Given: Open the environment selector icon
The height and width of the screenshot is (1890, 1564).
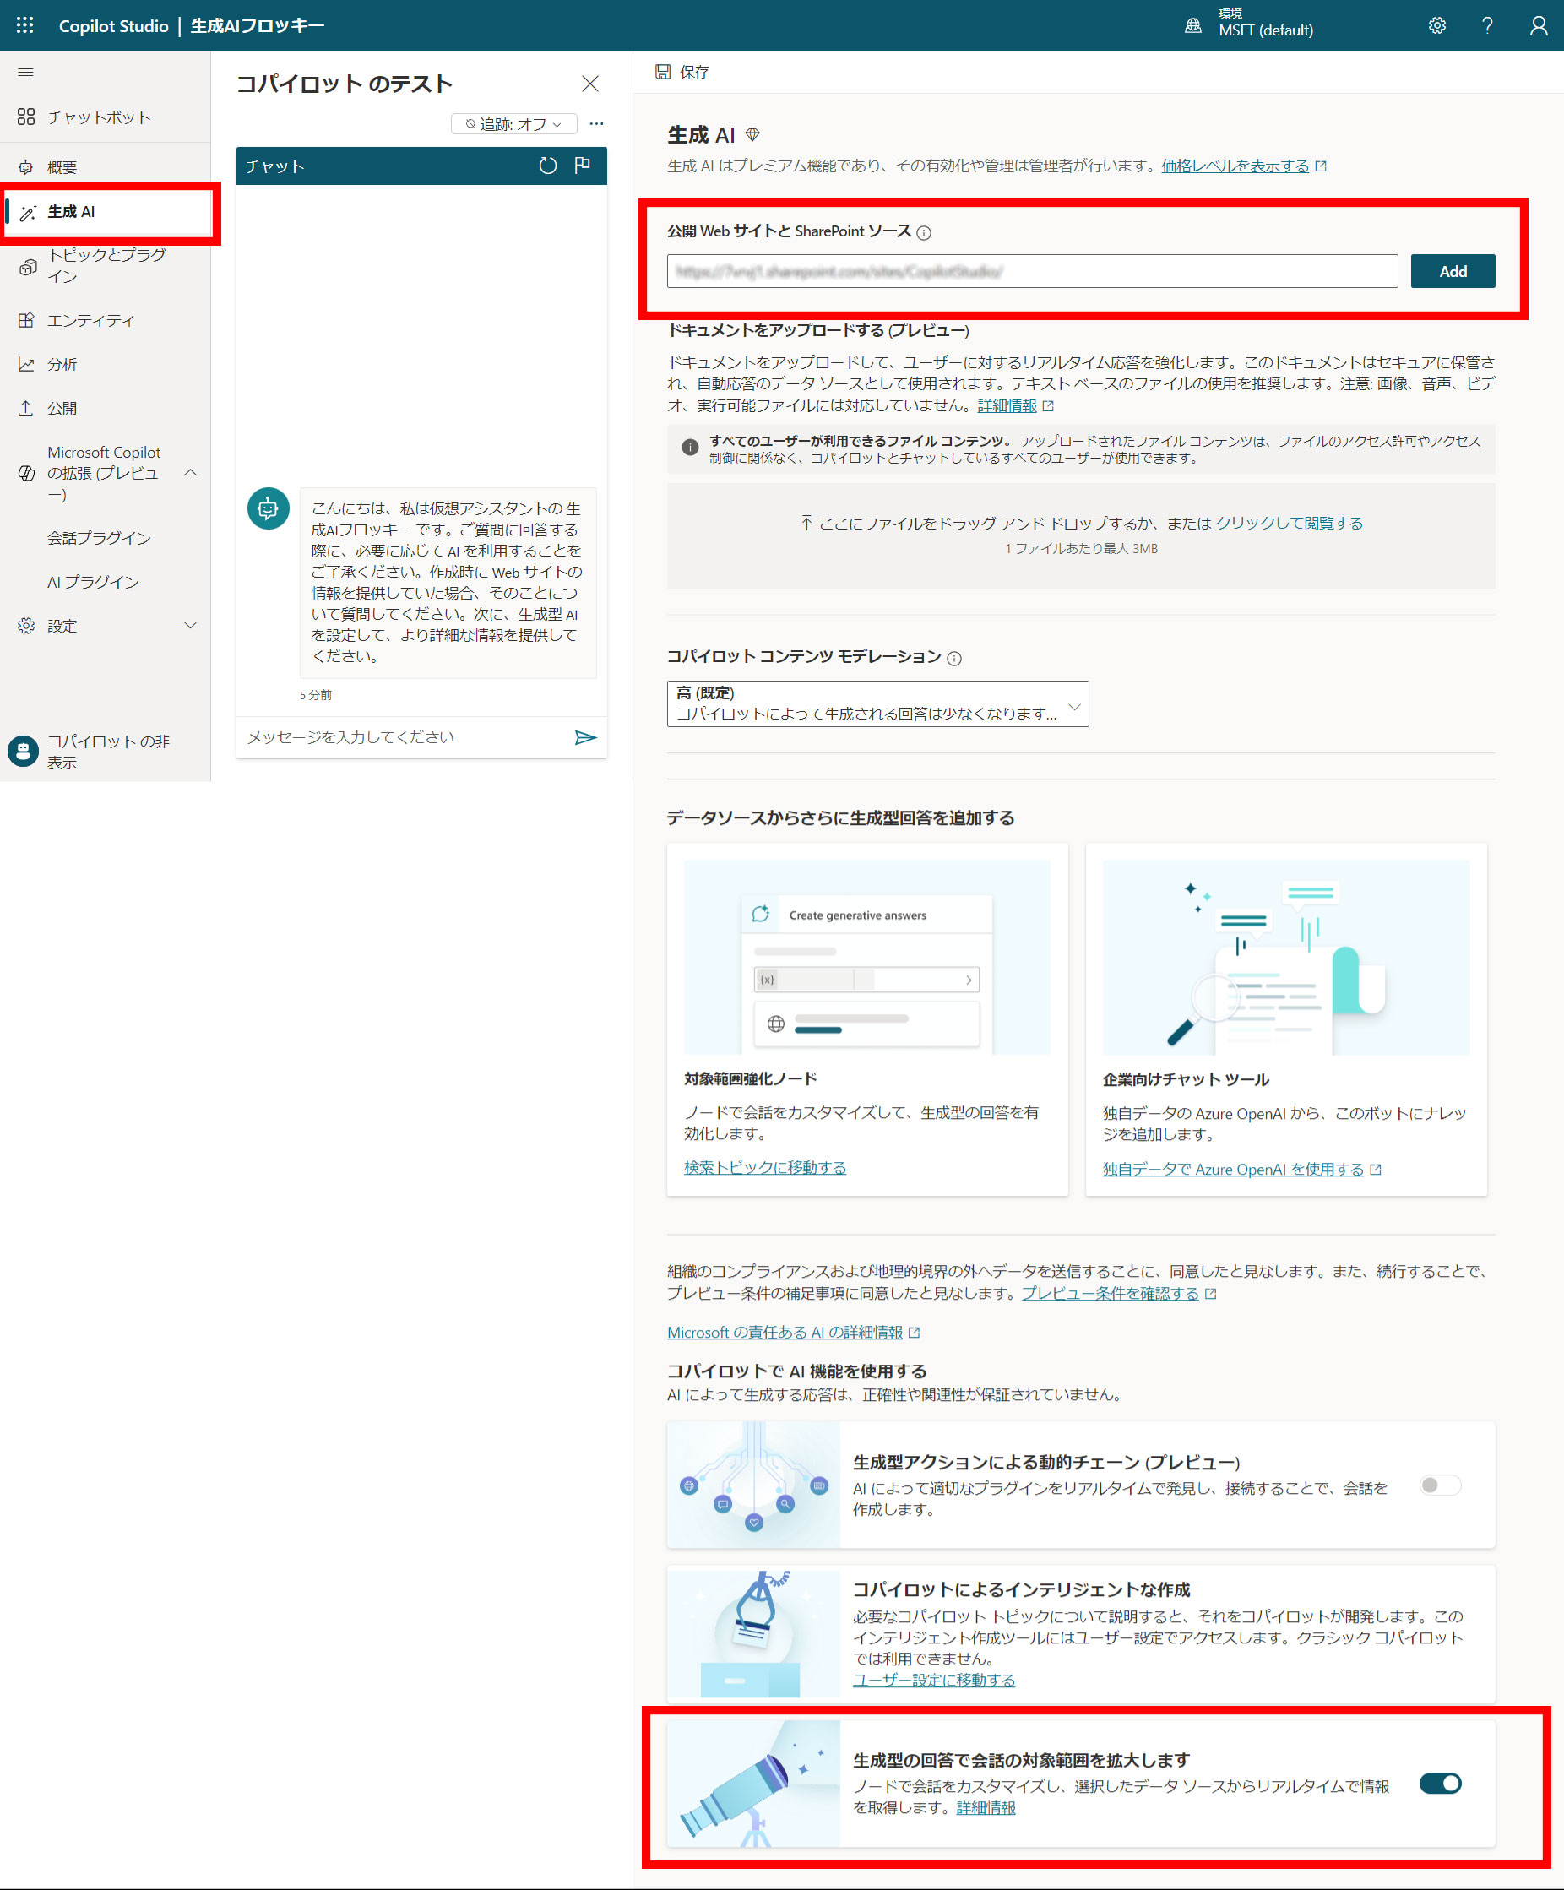Looking at the screenshot, I should point(1192,25).
